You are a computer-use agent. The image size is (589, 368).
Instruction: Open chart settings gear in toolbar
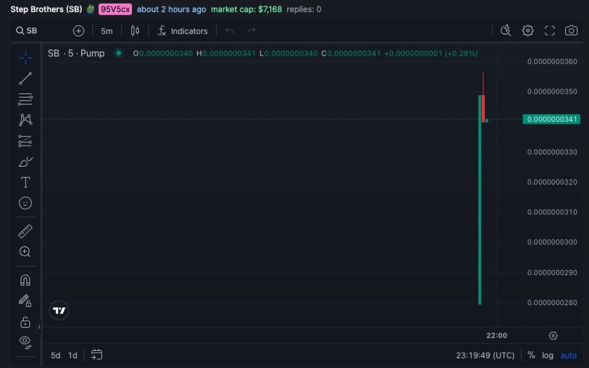tap(528, 31)
